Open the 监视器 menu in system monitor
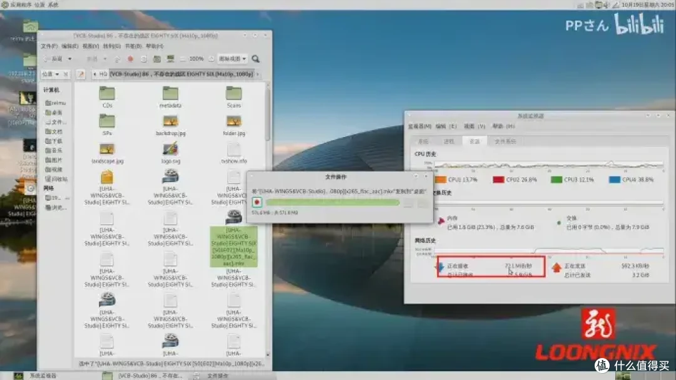Viewport: 676px width, 380px height. coord(419,126)
